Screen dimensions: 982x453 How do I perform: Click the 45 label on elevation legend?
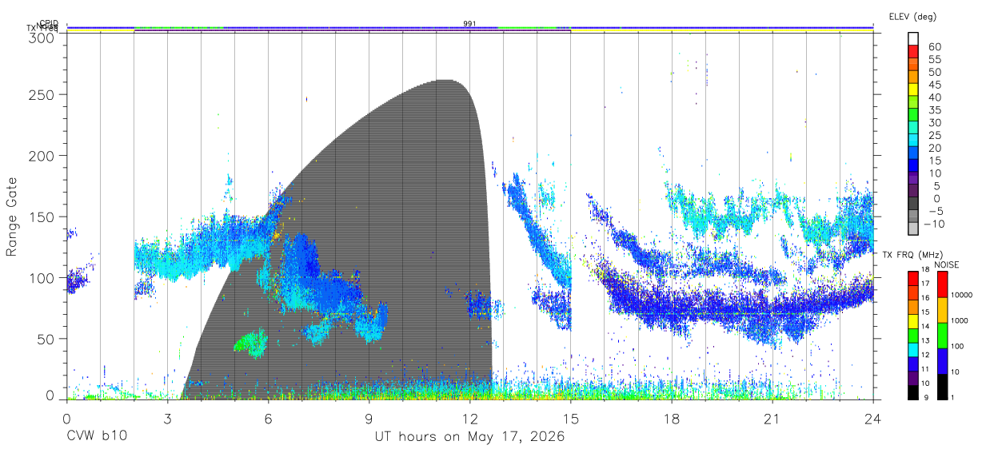point(934,85)
